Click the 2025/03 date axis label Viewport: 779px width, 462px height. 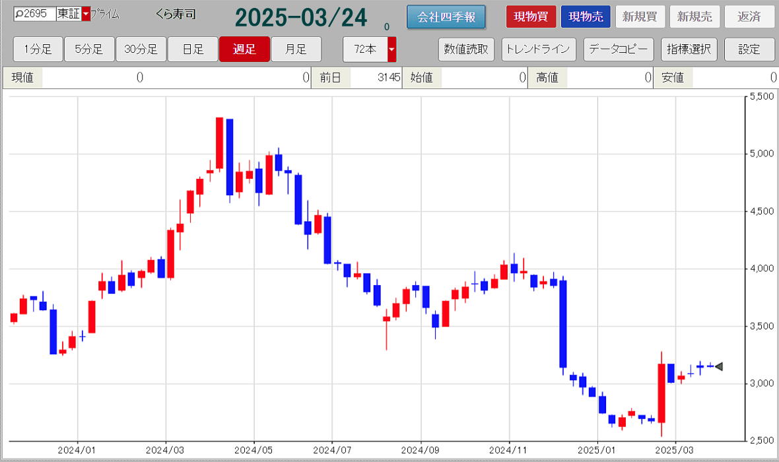point(674,450)
